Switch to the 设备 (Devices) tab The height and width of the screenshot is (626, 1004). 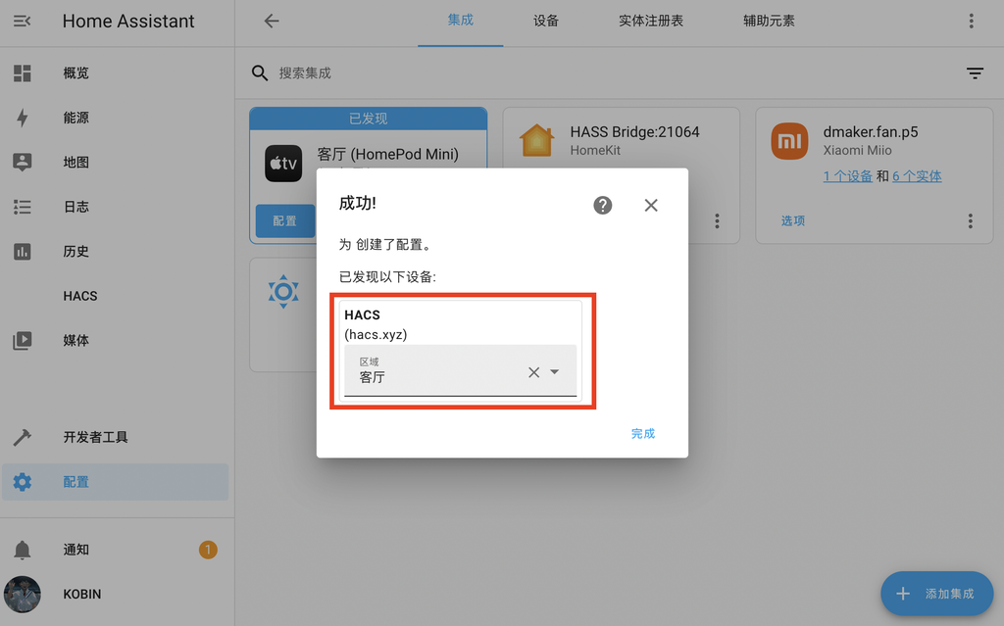[x=546, y=22]
